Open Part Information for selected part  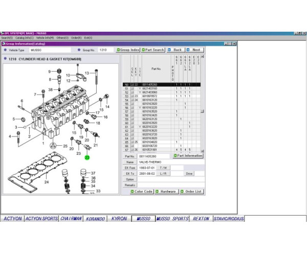(188, 156)
